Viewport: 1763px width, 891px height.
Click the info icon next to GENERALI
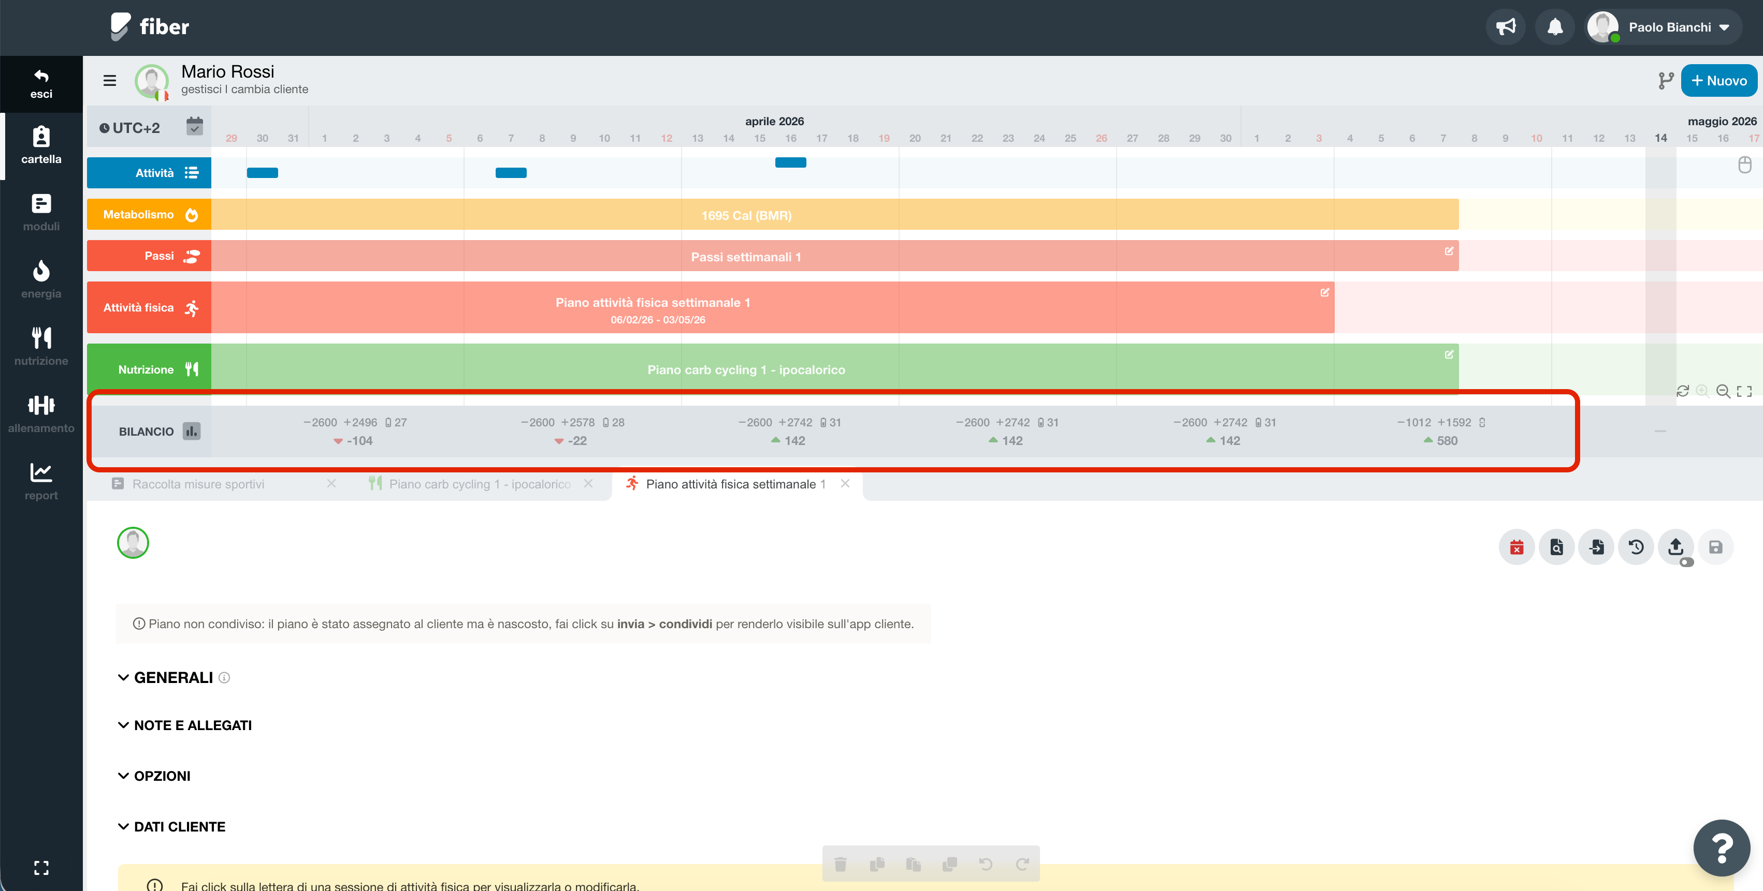tap(224, 678)
